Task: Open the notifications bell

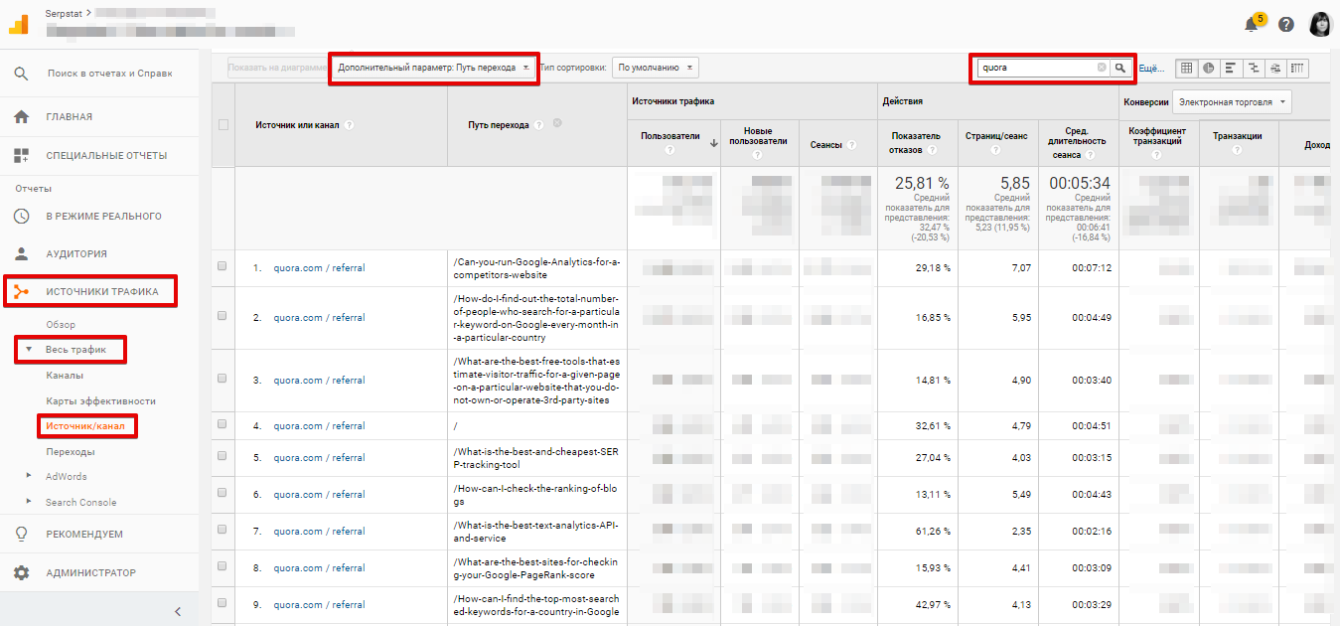Action: point(1253,24)
